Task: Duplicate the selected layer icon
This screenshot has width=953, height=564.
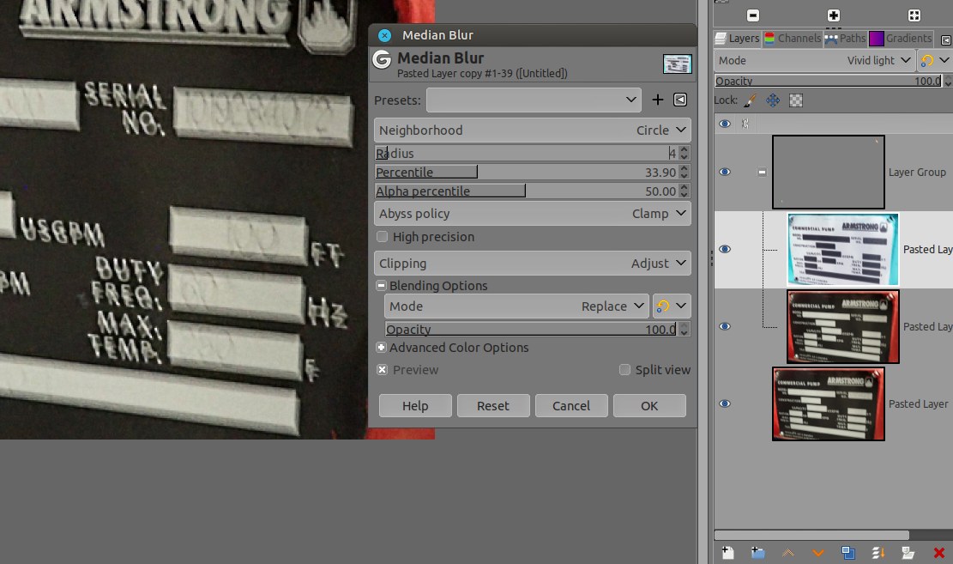Action: click(847, 553)
